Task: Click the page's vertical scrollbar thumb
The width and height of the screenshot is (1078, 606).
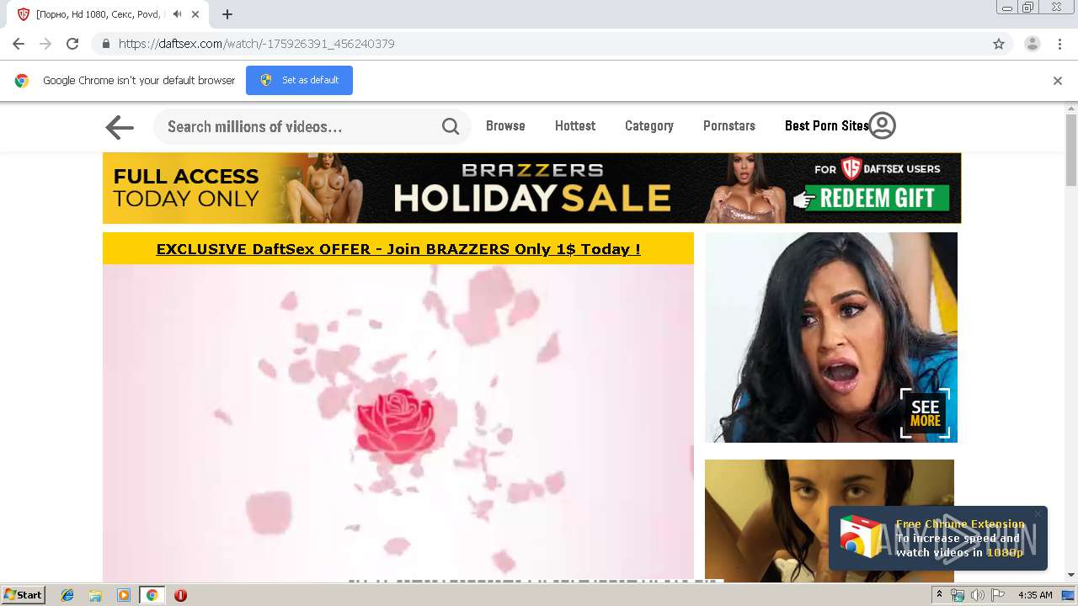Action: [1071, 150]
